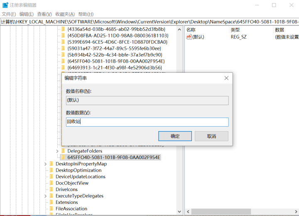Select key {59031a47-3f72-44a7-89c5-5595fe6b30ee}

114,48
